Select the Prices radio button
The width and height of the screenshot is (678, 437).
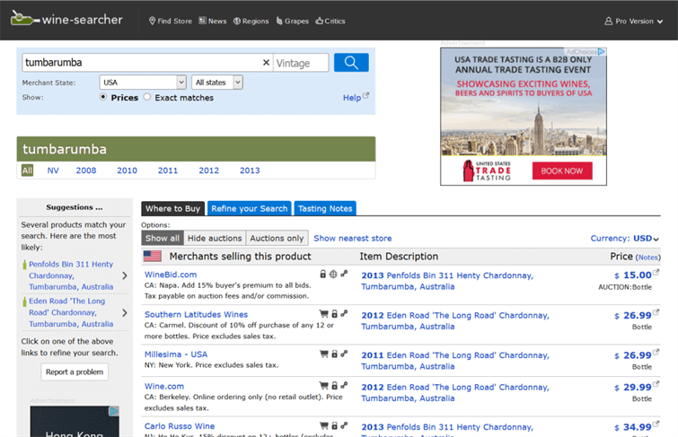103,97
